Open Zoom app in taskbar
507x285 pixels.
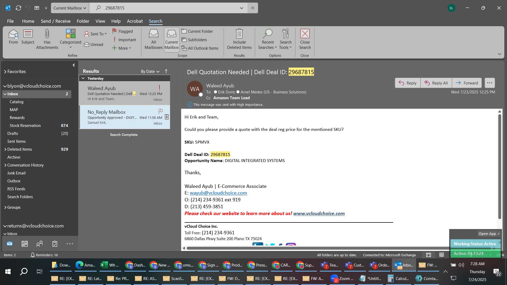tap(342, 278)
